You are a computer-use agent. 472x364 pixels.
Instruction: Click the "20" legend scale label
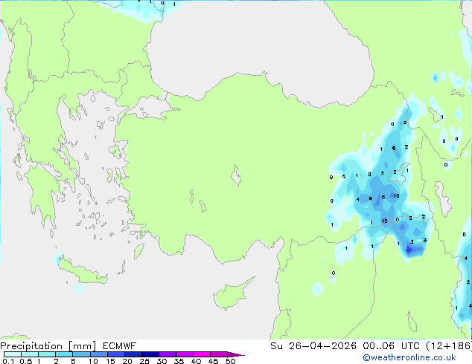pyautogui.click(x=127, y=361)
